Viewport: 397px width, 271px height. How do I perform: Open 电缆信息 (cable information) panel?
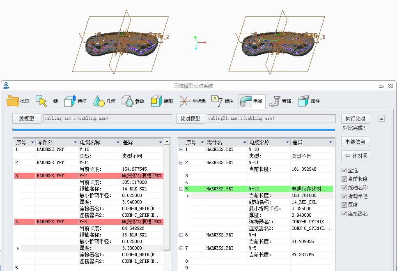coord(355,142)
